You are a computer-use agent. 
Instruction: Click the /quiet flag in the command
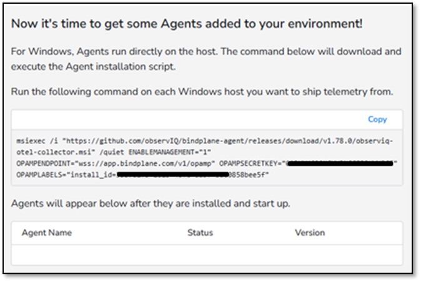pyautogui.click(x=112, y=152)
